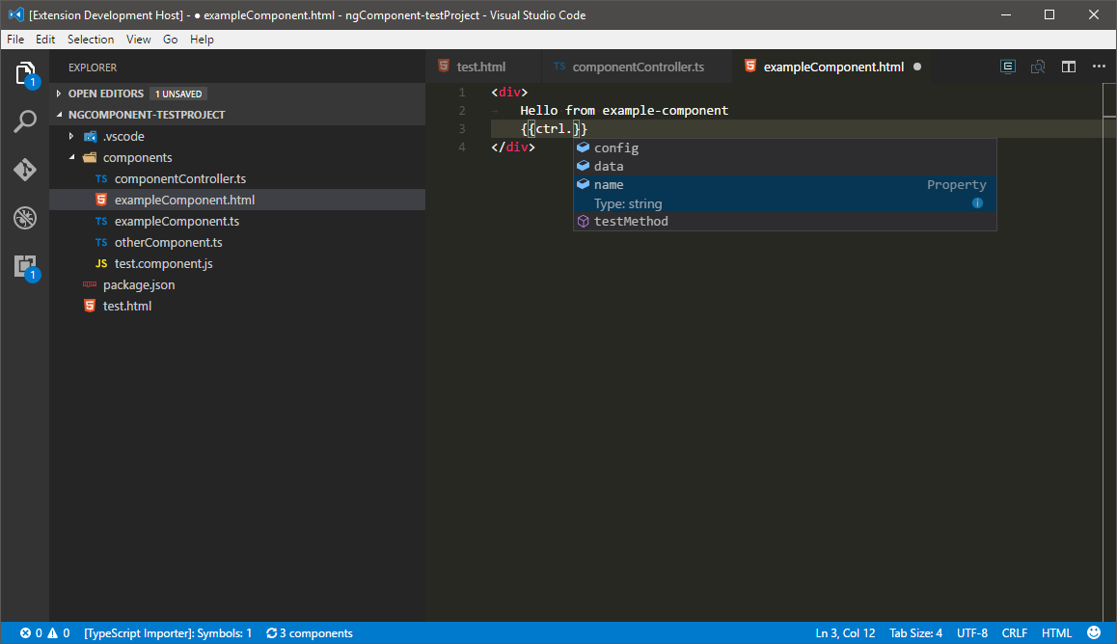Open the View menu
Screen dimensions: 1117x644
pos(138,40)
